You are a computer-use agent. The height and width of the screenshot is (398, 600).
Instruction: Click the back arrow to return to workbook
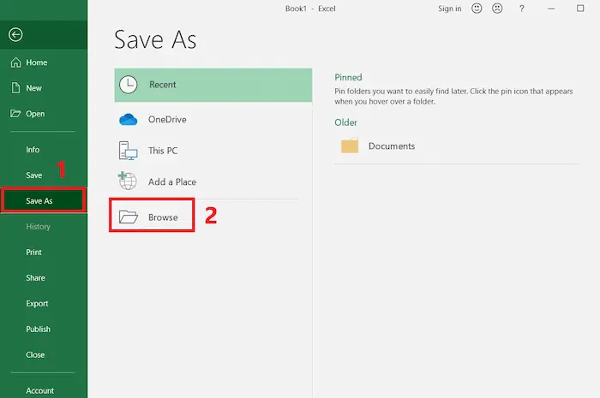[x=15, y=35]
